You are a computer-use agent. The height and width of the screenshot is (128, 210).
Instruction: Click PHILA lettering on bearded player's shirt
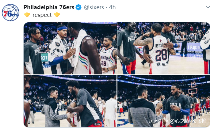[176, 105]
